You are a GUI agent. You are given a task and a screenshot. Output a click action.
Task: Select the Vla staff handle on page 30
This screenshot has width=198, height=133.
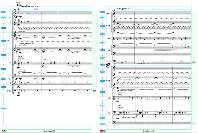pyautogui.click(x=13, y=64)
